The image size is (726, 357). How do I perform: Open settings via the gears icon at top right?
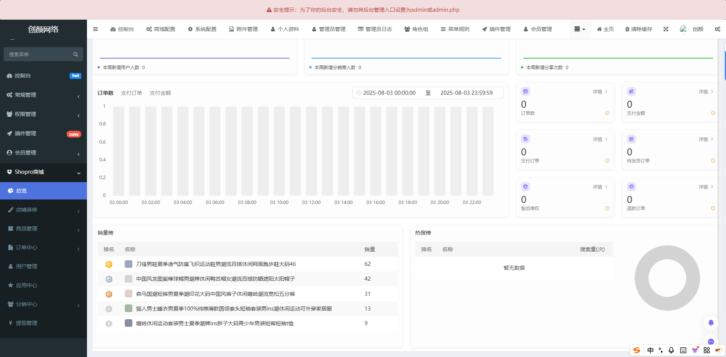(x=717, y=29)
